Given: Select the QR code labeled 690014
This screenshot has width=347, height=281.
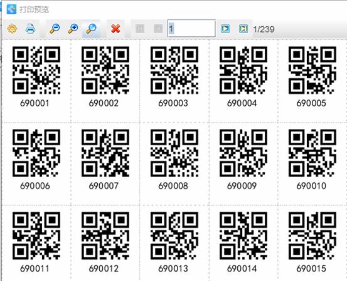Looking at the screenshot, I should pos(243,236).
